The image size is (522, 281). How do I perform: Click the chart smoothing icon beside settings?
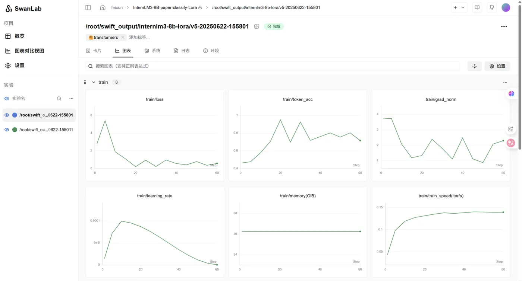(475, 66)
